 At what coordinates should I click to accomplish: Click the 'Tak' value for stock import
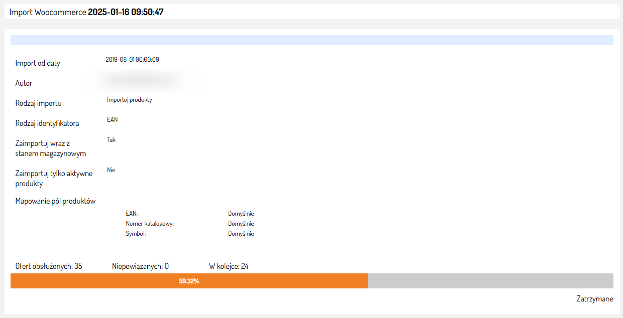[111, 140]
